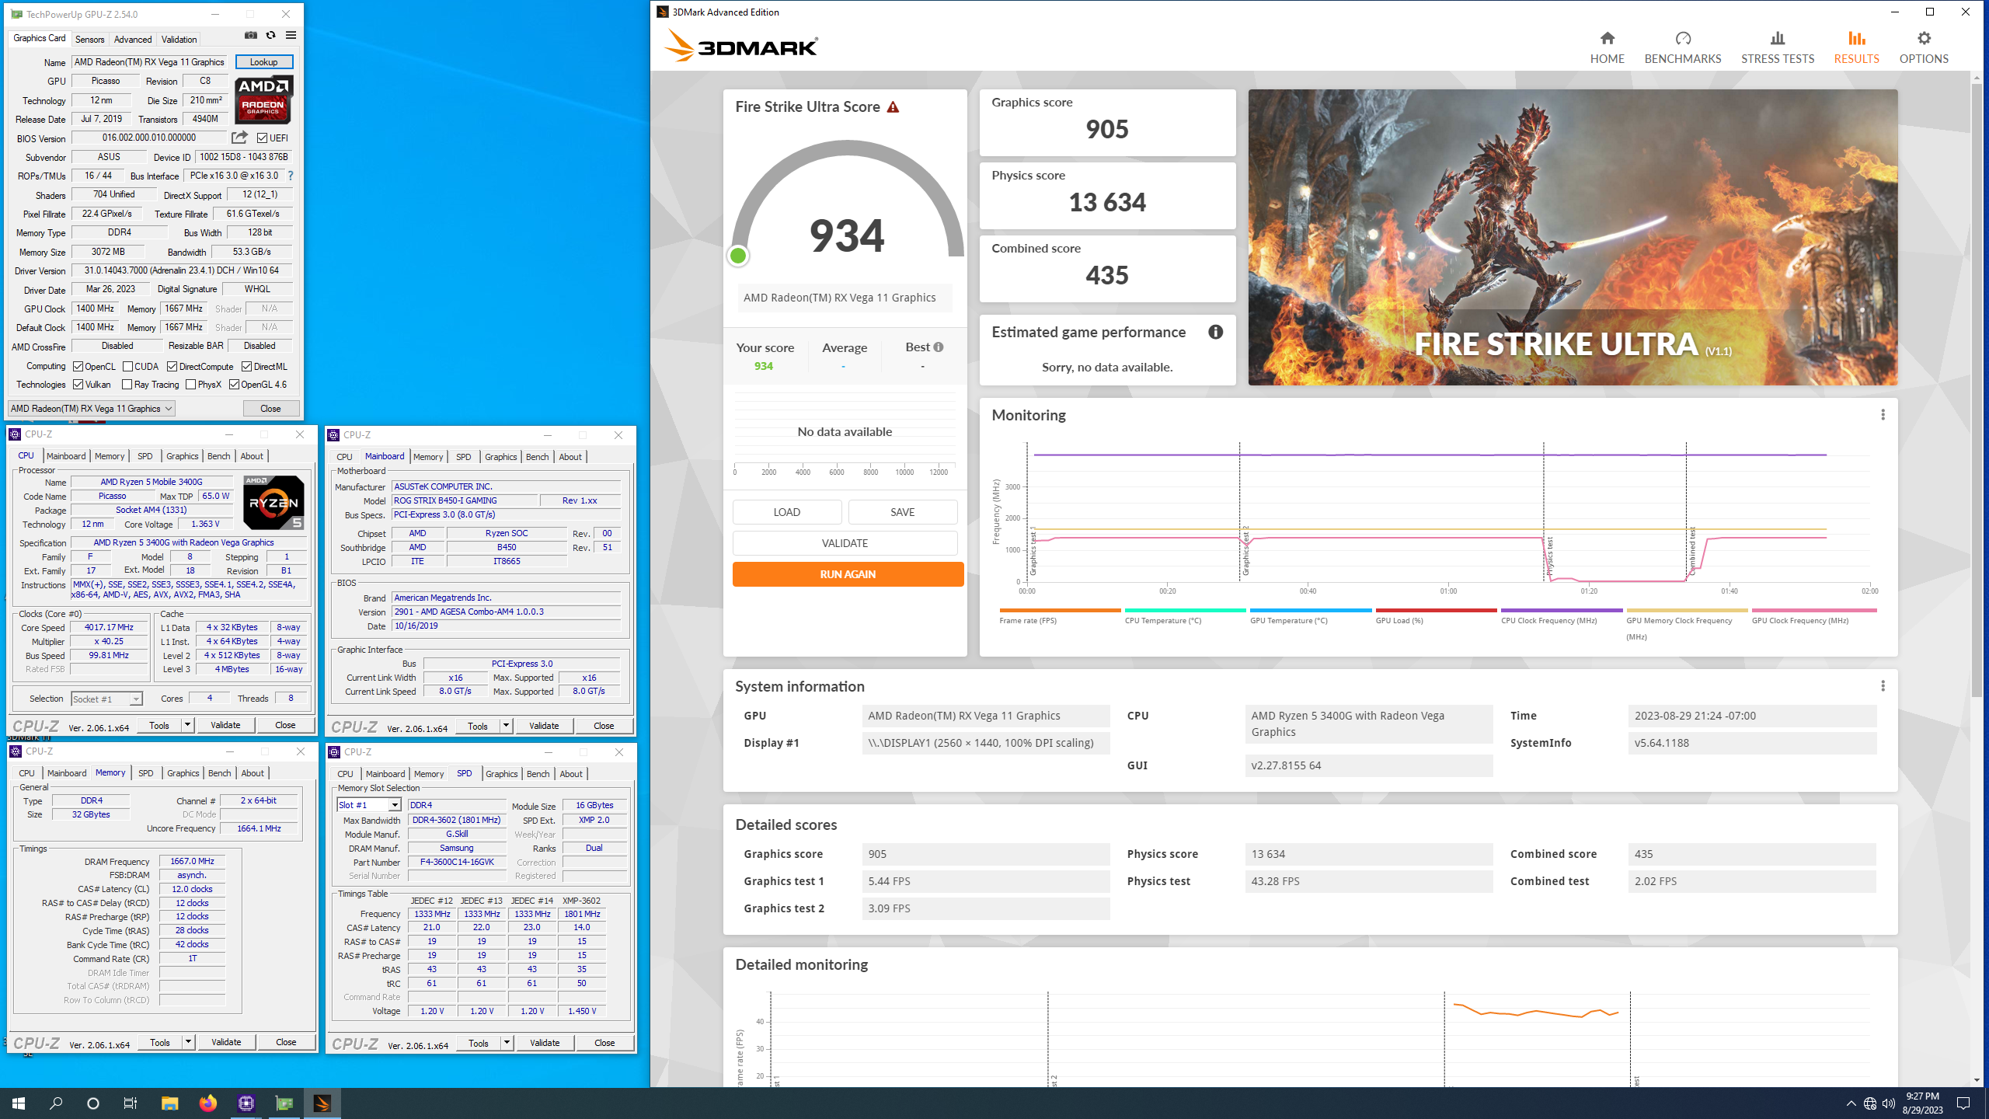Image resolution: width=1989 pixels, height=1119 pixels.
Task: Click the Estimated game performance info icon
Action: point(1215,332)
